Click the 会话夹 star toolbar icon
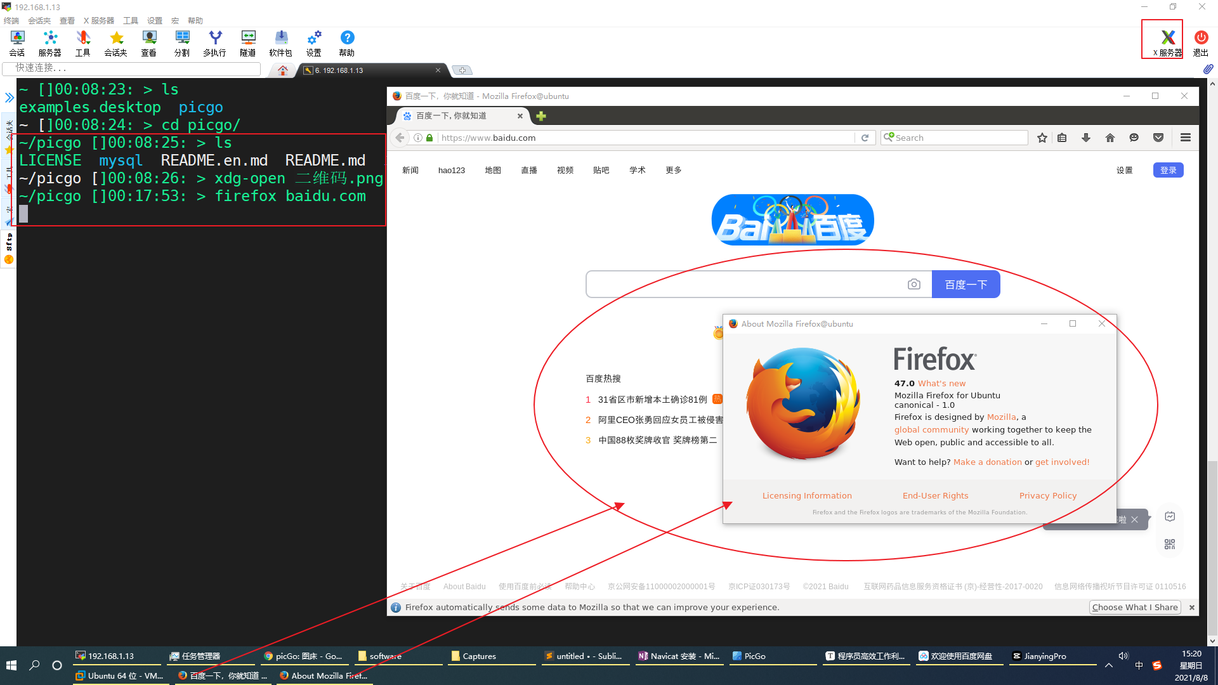This screenshot has width=1218, height=685. tap(116, 43)
